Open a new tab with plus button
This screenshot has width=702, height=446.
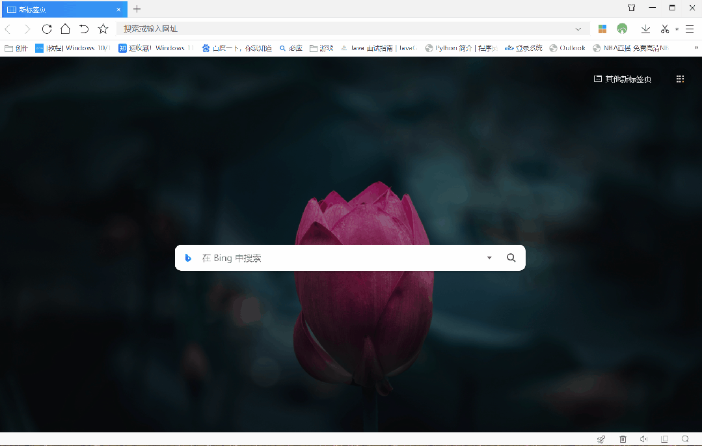[x=137, y=9]
